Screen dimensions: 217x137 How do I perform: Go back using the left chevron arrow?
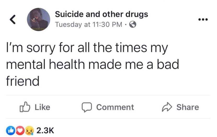click(x=13, y=19)
